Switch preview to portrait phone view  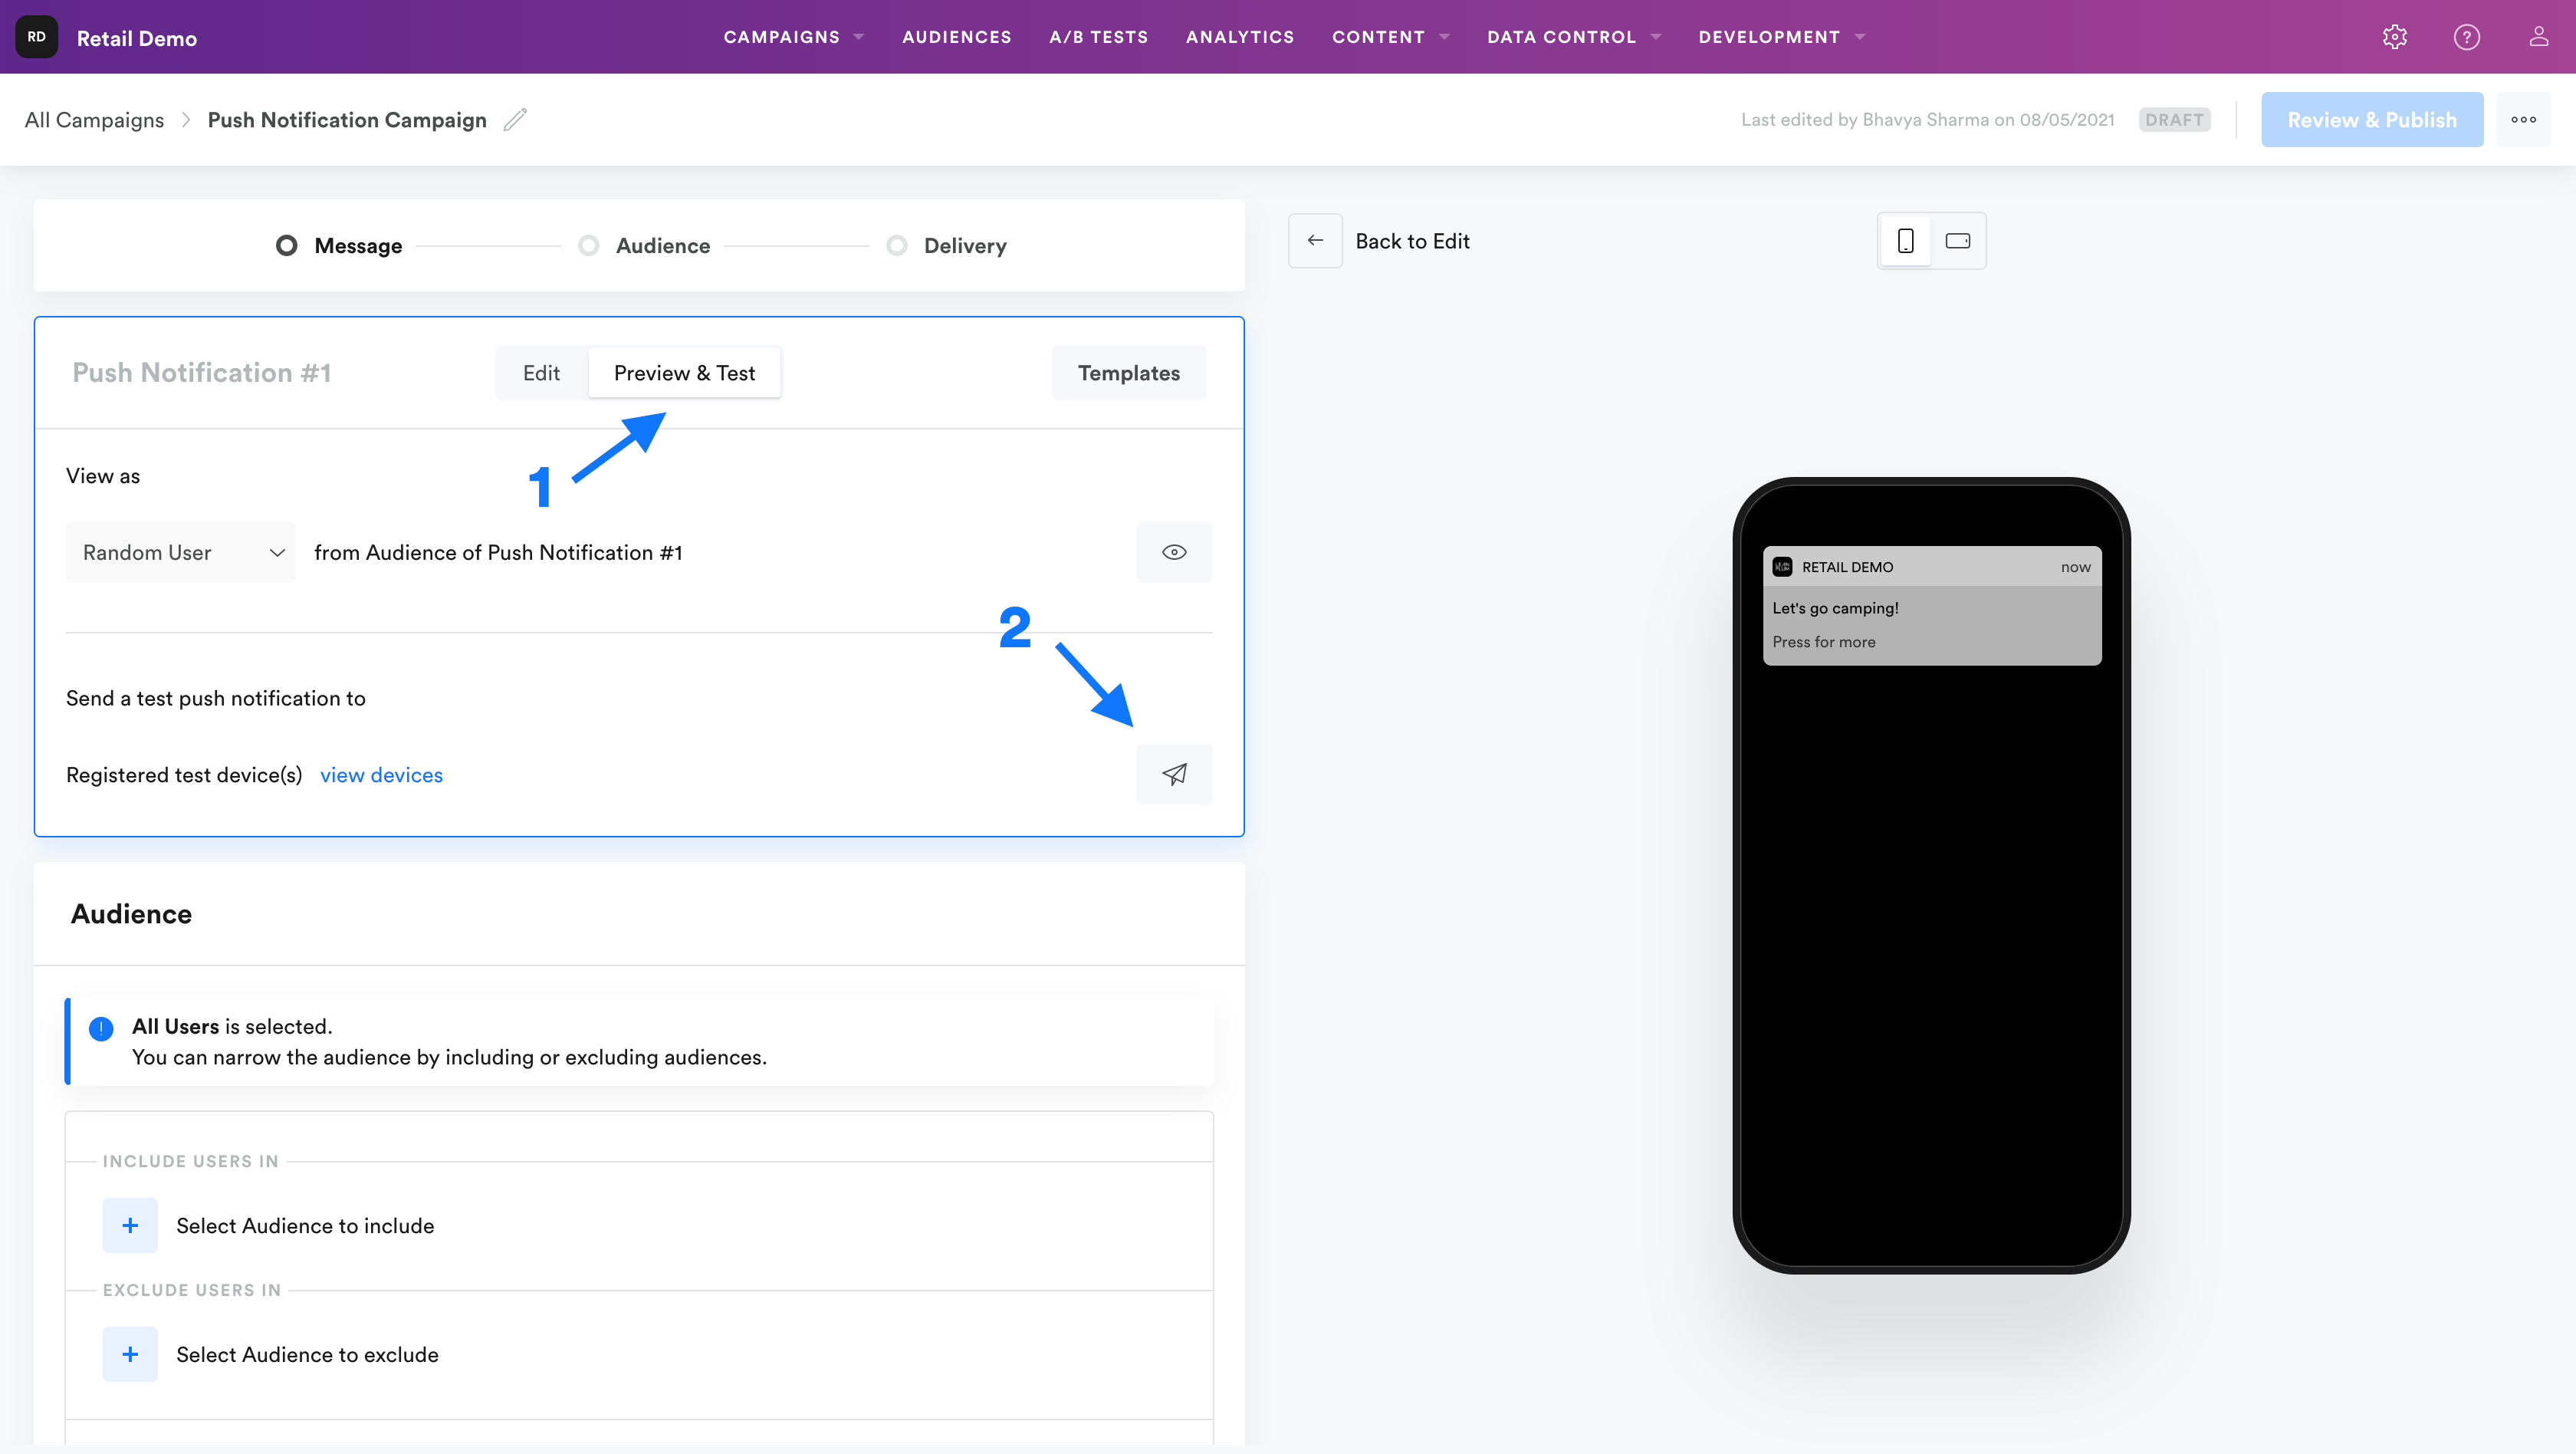pos(1906,241)
